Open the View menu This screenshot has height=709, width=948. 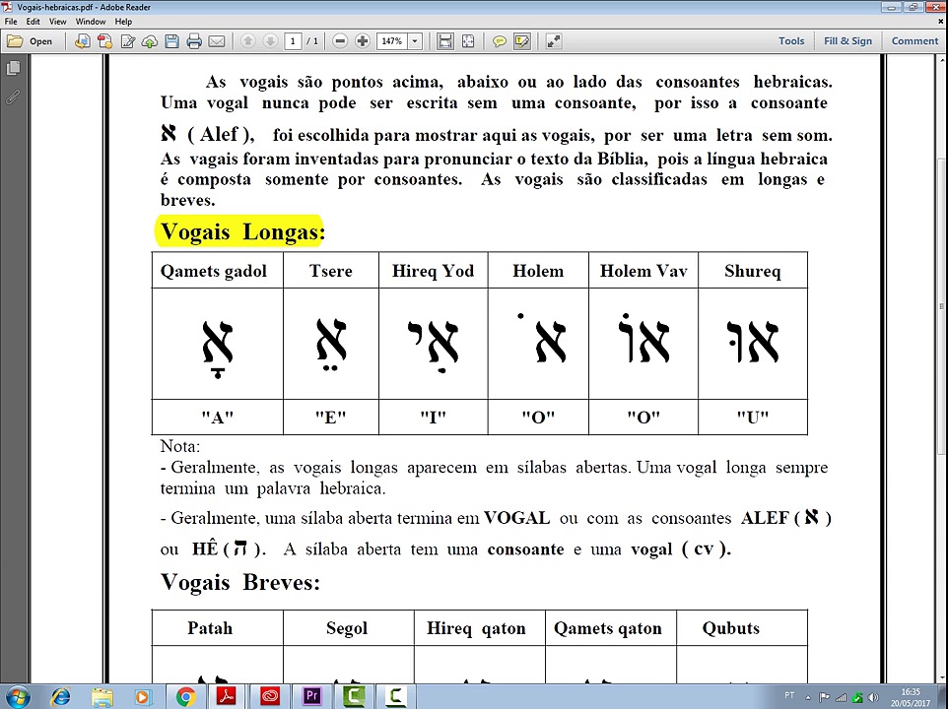(57, 21)
